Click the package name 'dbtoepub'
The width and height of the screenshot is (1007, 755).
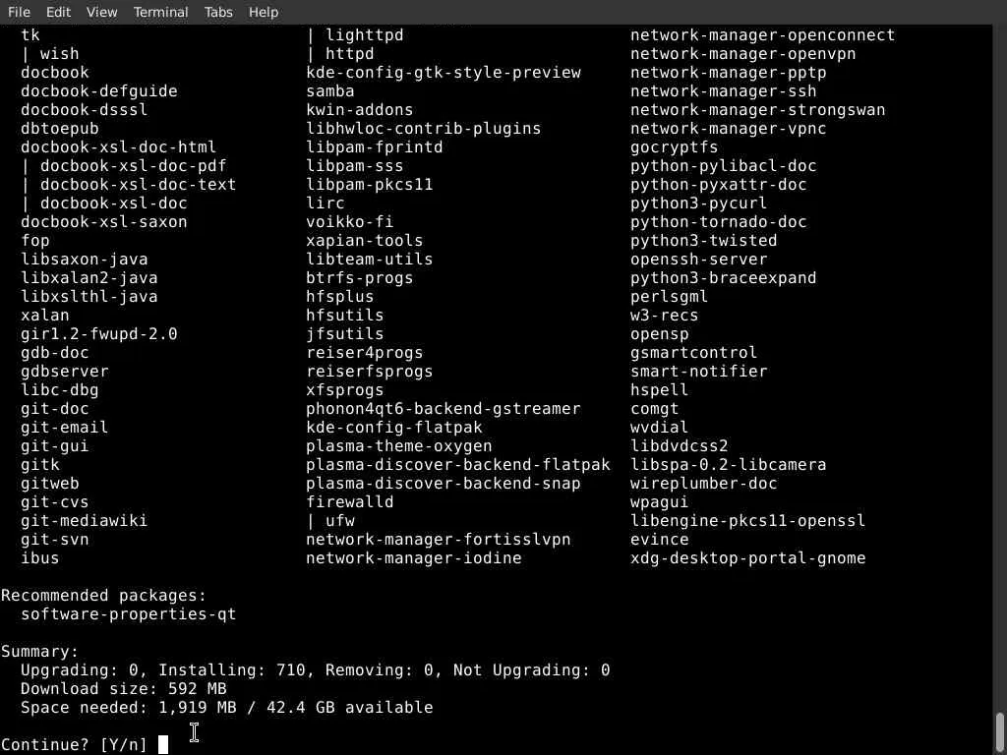coord(60,129)
